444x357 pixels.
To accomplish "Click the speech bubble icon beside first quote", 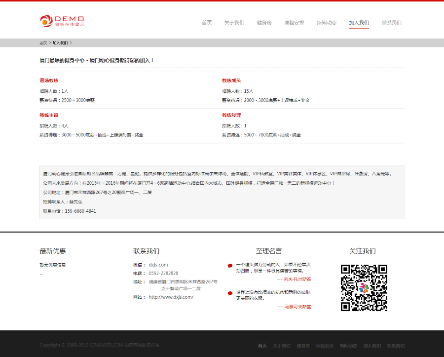I will coord(230,266).
